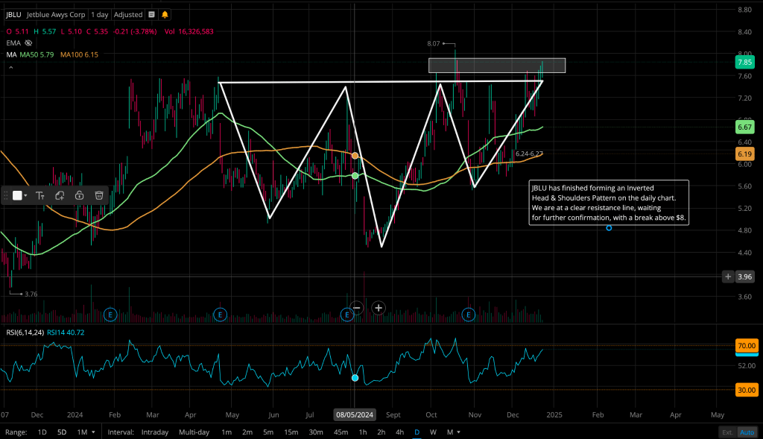Open the white color swatch in drawing toolbar
This screenshot has height=439, width=763.
pyautogui.click(x=18, y=195)
